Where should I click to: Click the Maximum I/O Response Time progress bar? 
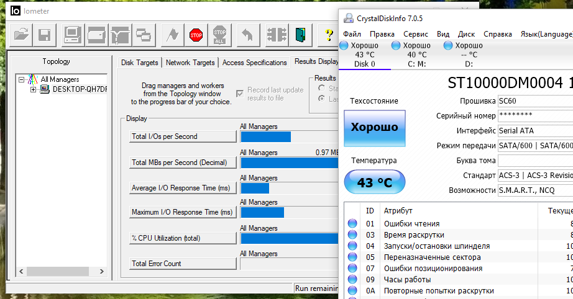point(290,212)
